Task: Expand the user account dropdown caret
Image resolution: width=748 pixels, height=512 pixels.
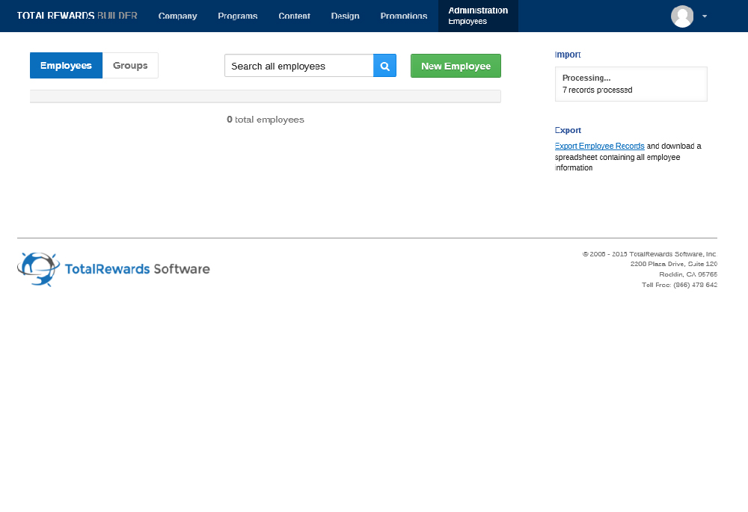Action: click(x=705, y=16)
